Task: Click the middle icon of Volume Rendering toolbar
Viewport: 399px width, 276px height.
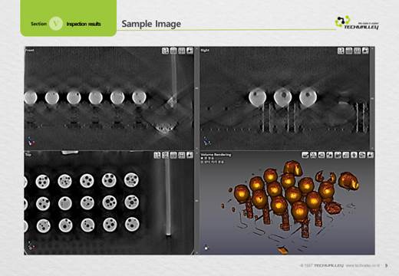Action: tap(338, 155)
